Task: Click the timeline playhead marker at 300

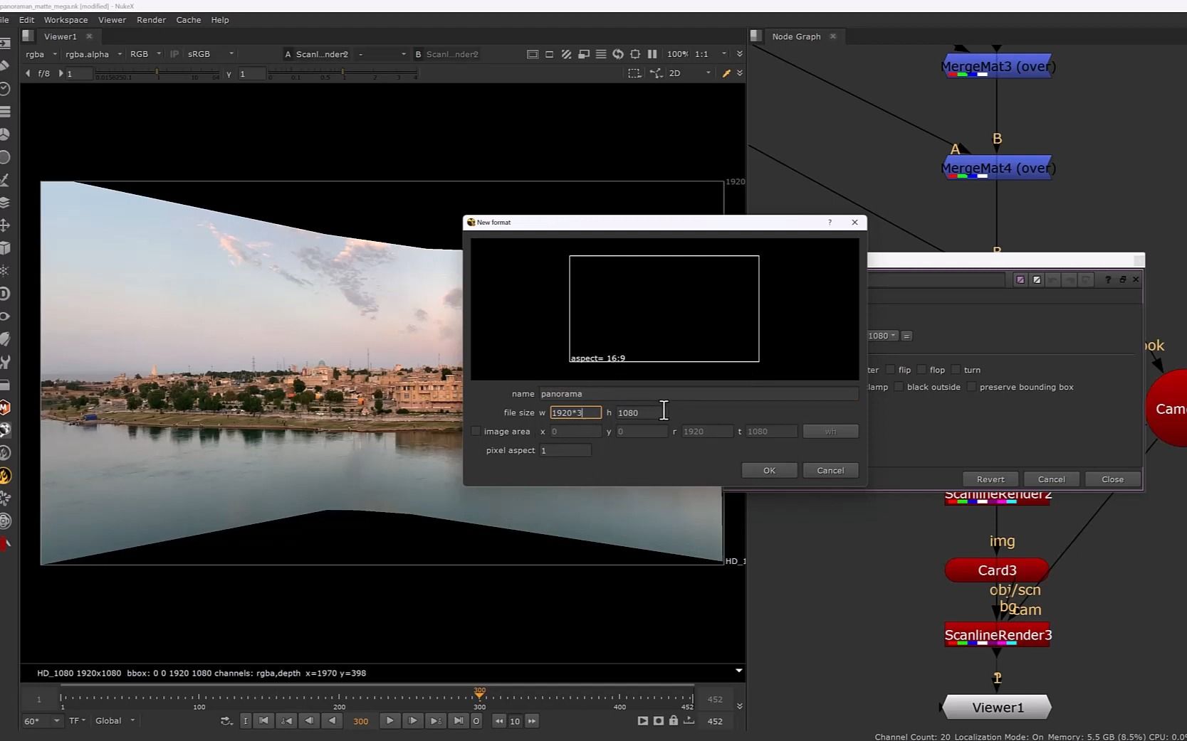Action: click(x=479, y=693)
